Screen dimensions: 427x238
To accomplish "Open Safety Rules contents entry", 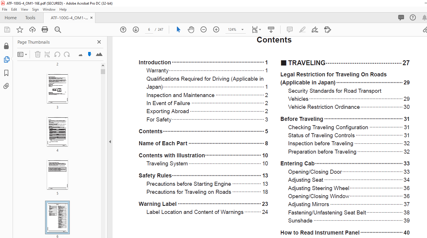I will pos(203,175).
